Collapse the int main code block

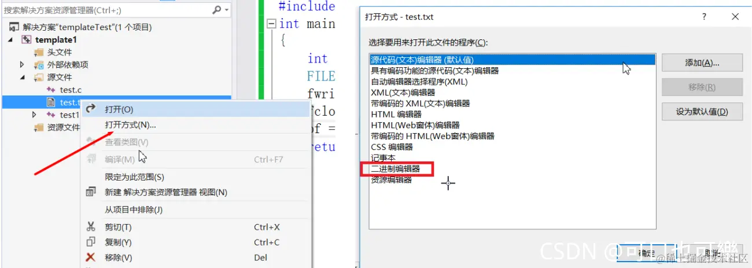click(271, 24)
